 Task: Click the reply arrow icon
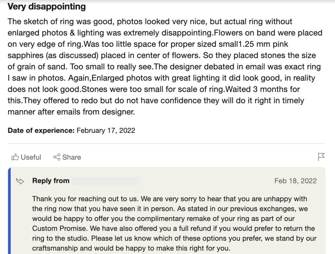[20, 181]
